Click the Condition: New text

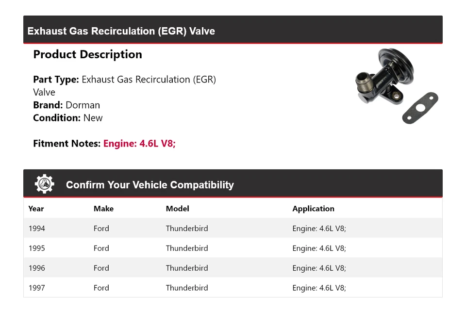pyautogui.click(x=68, y=118)
